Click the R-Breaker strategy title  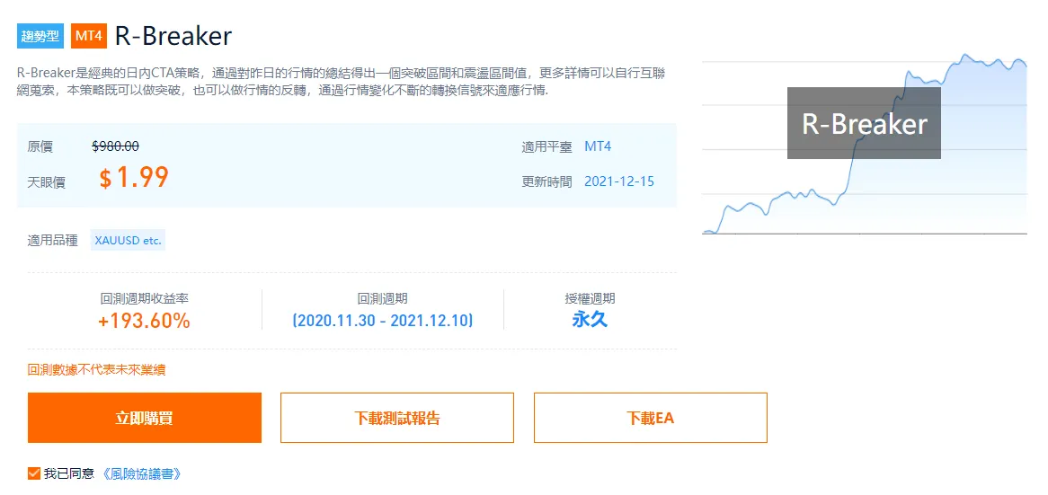173,36
